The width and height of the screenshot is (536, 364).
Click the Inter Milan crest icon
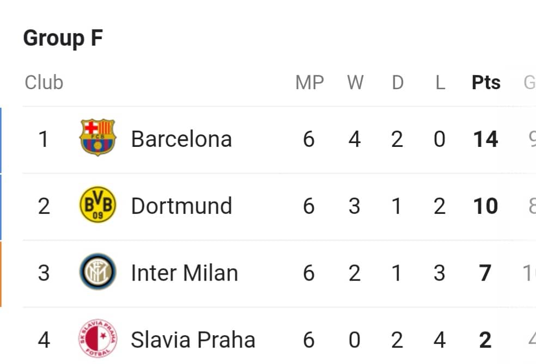pyautogui.click(x=98, y=272)
